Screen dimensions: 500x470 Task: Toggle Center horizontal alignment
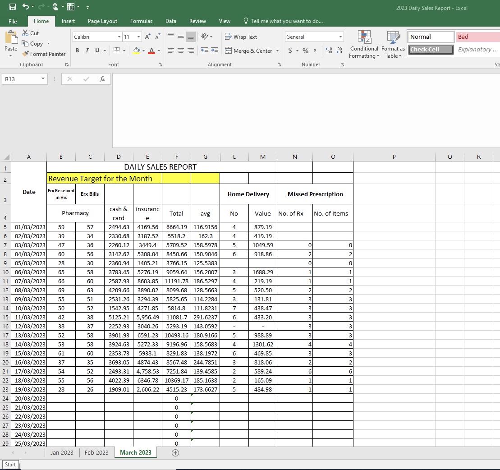(181, 51)
